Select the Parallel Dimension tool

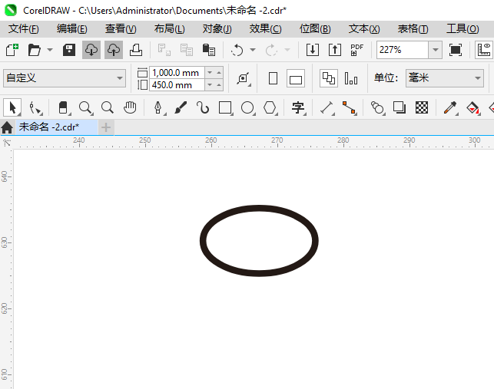pyautogui.click(x=327, y=107)
